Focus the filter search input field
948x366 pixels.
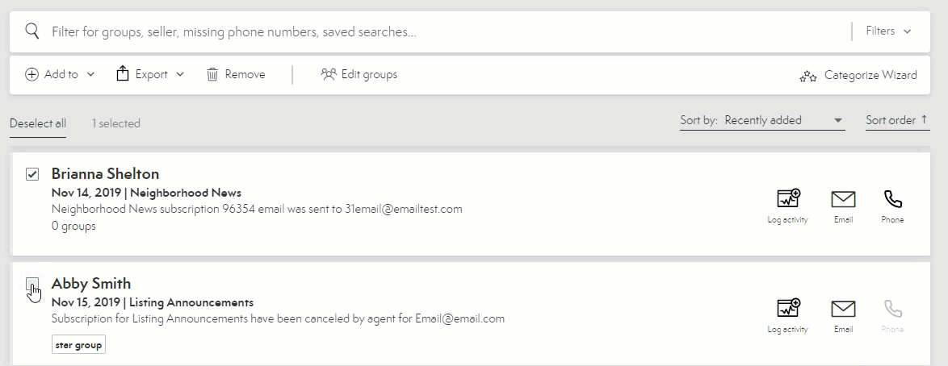pos(447,31)
